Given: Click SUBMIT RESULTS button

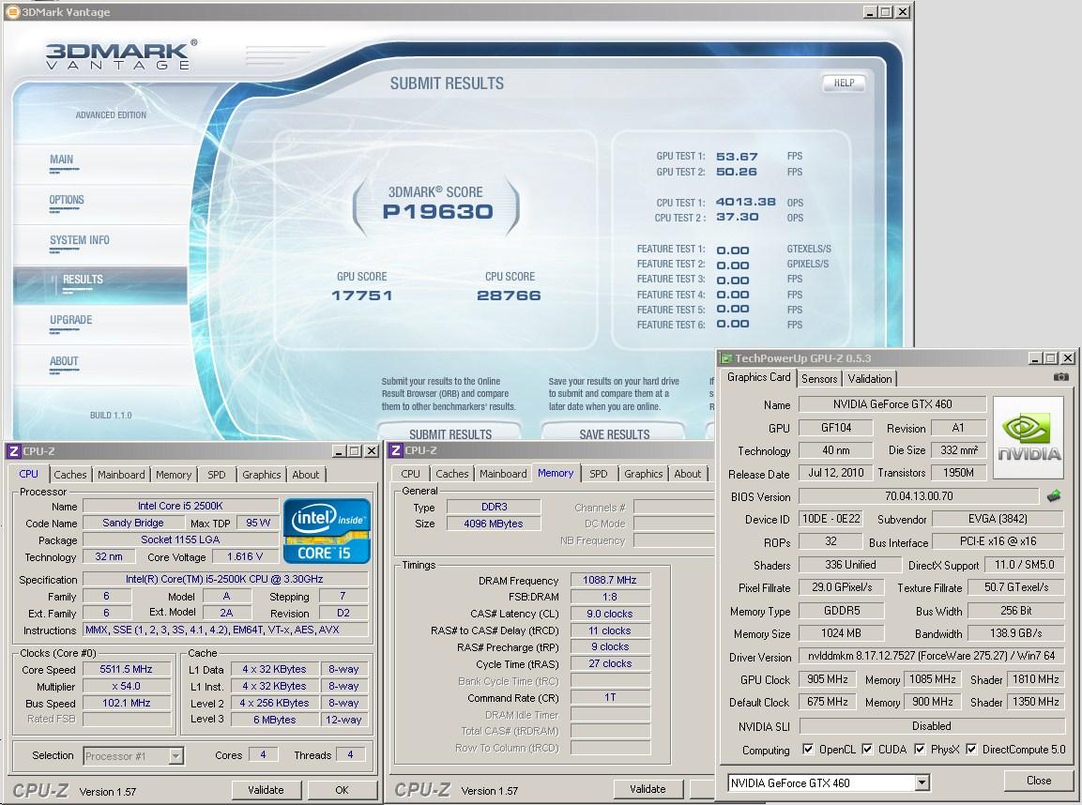Looking at the screenshot, I should tap(450, 433).
